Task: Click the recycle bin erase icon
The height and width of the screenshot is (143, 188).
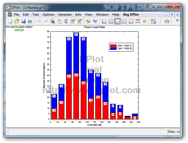Action: (66, 21)
